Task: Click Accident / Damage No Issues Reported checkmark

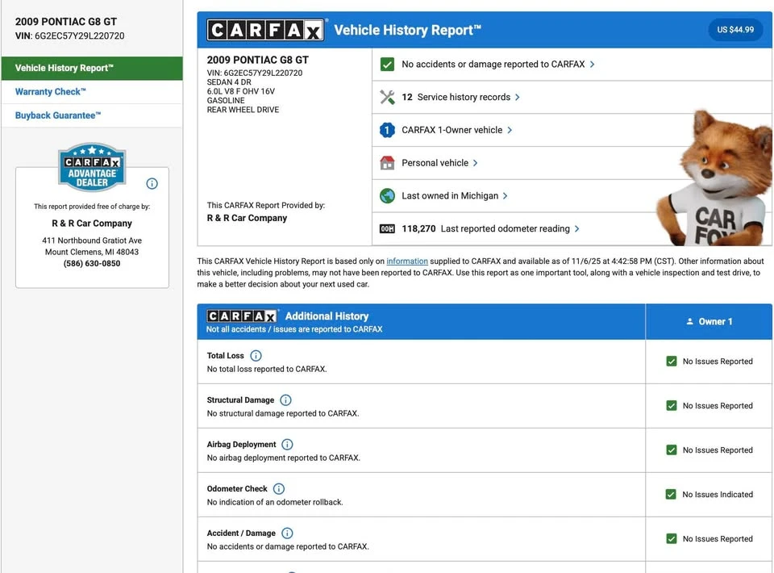Action: pyautogui.click(x=672, y=538)
